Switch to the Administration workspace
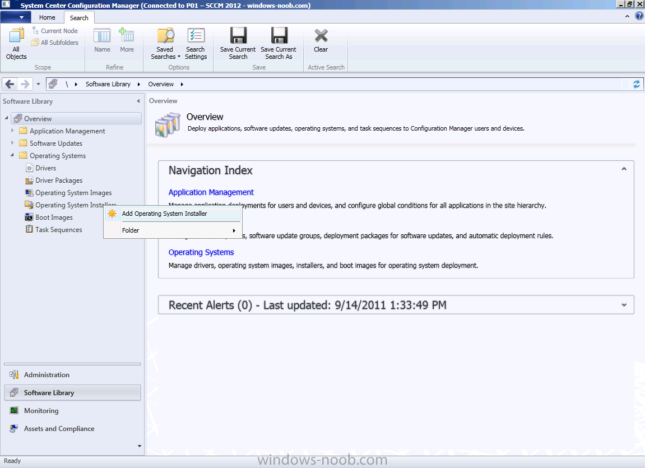The image size is (645, 468). point(72,374)
